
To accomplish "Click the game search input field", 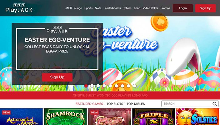I will (x=190, y=104).
